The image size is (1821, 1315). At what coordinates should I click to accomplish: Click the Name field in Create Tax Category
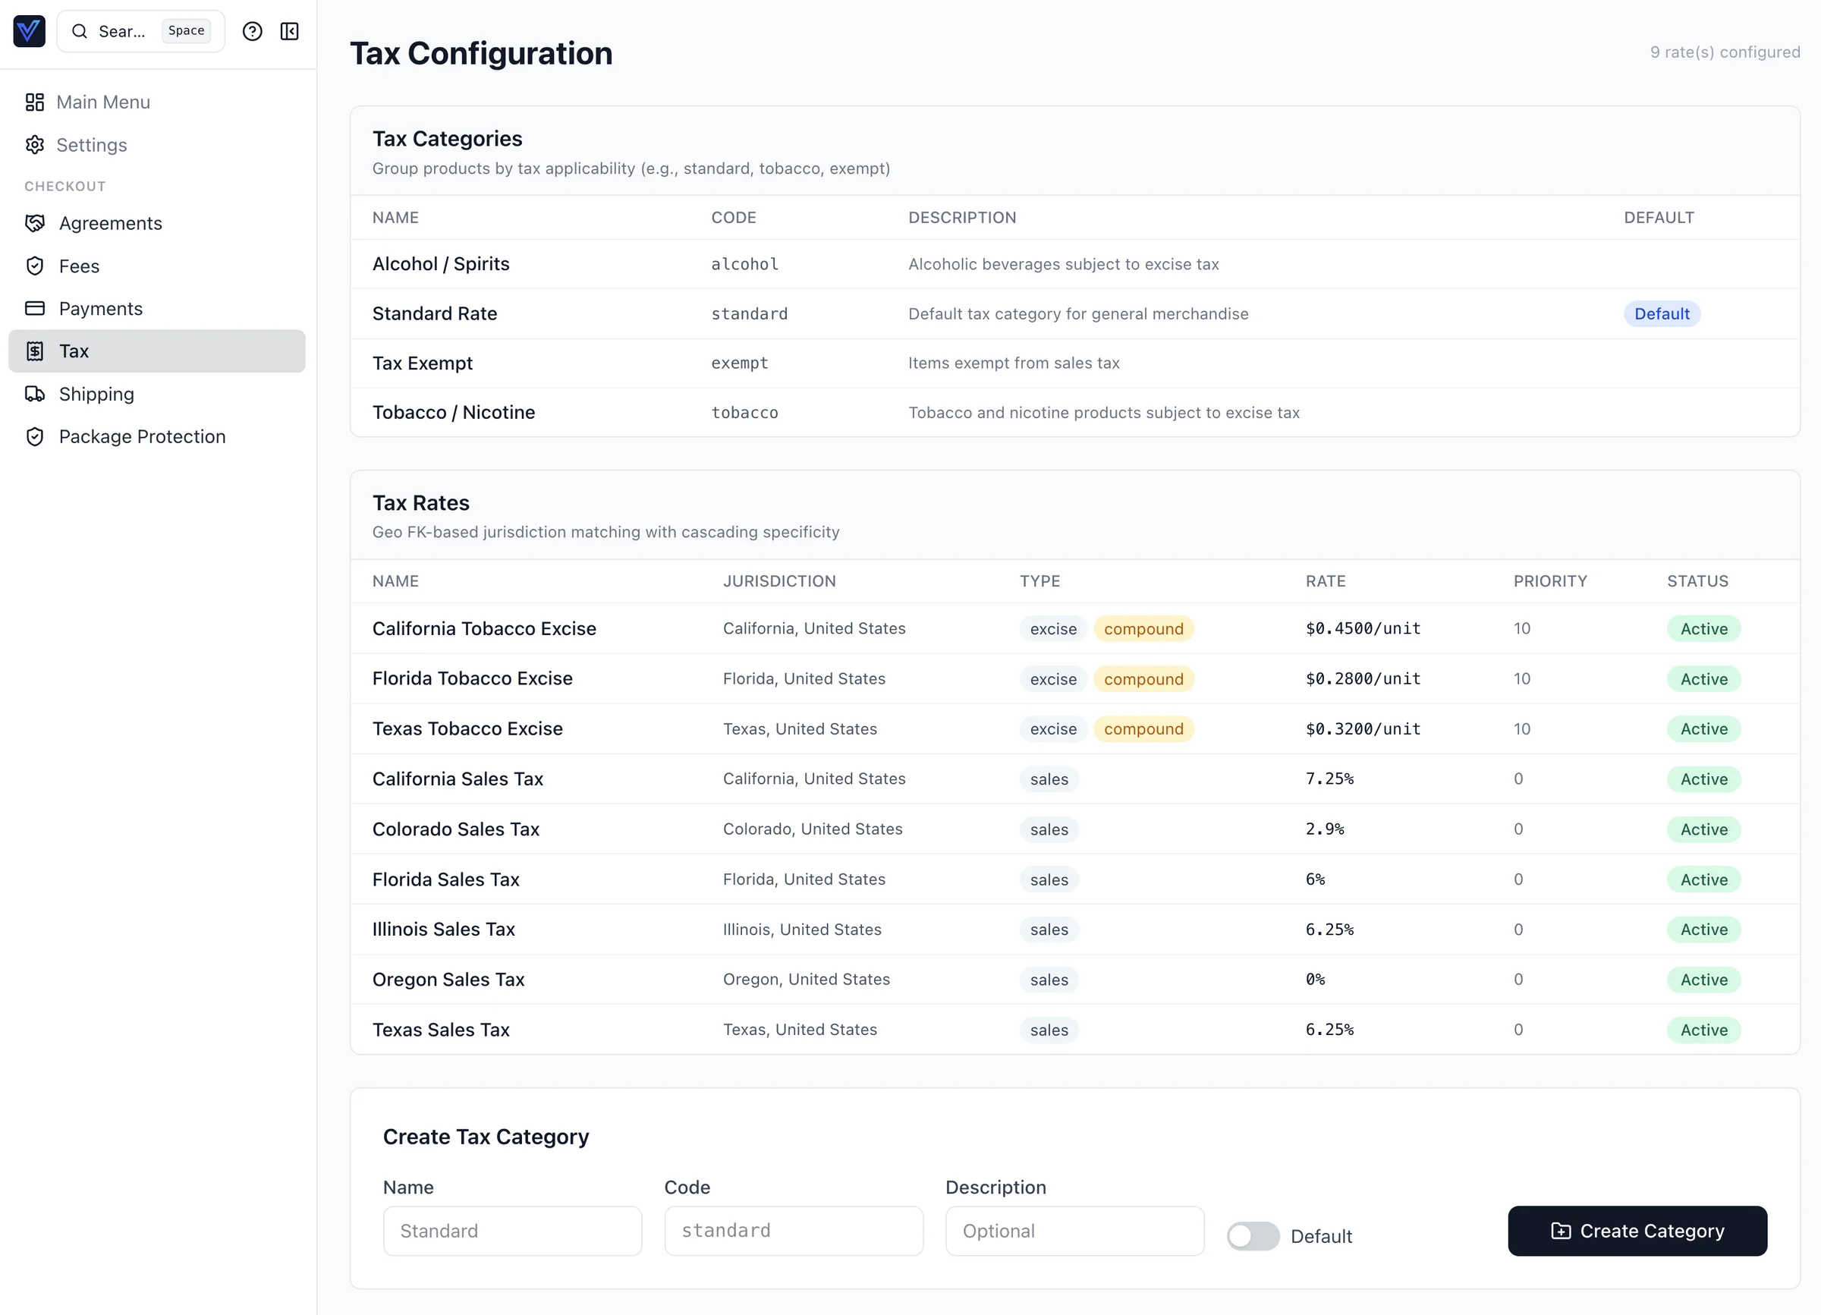pos(511,1231)
